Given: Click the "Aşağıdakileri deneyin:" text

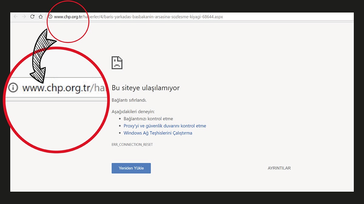Looking at the screenshot, I should pos(133,112).
